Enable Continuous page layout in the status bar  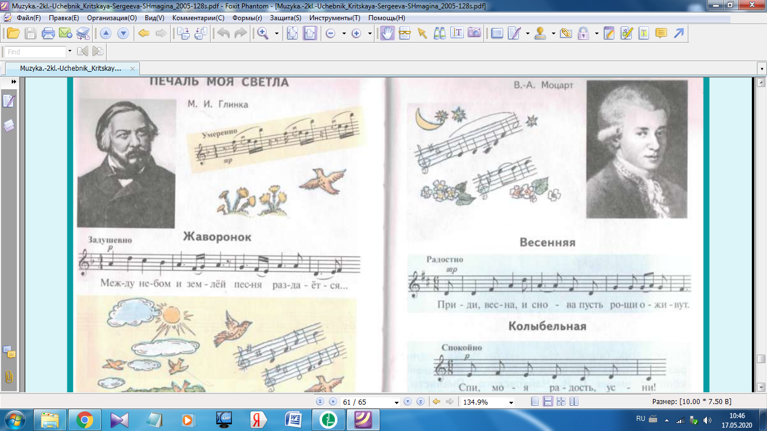coord(547,402)
